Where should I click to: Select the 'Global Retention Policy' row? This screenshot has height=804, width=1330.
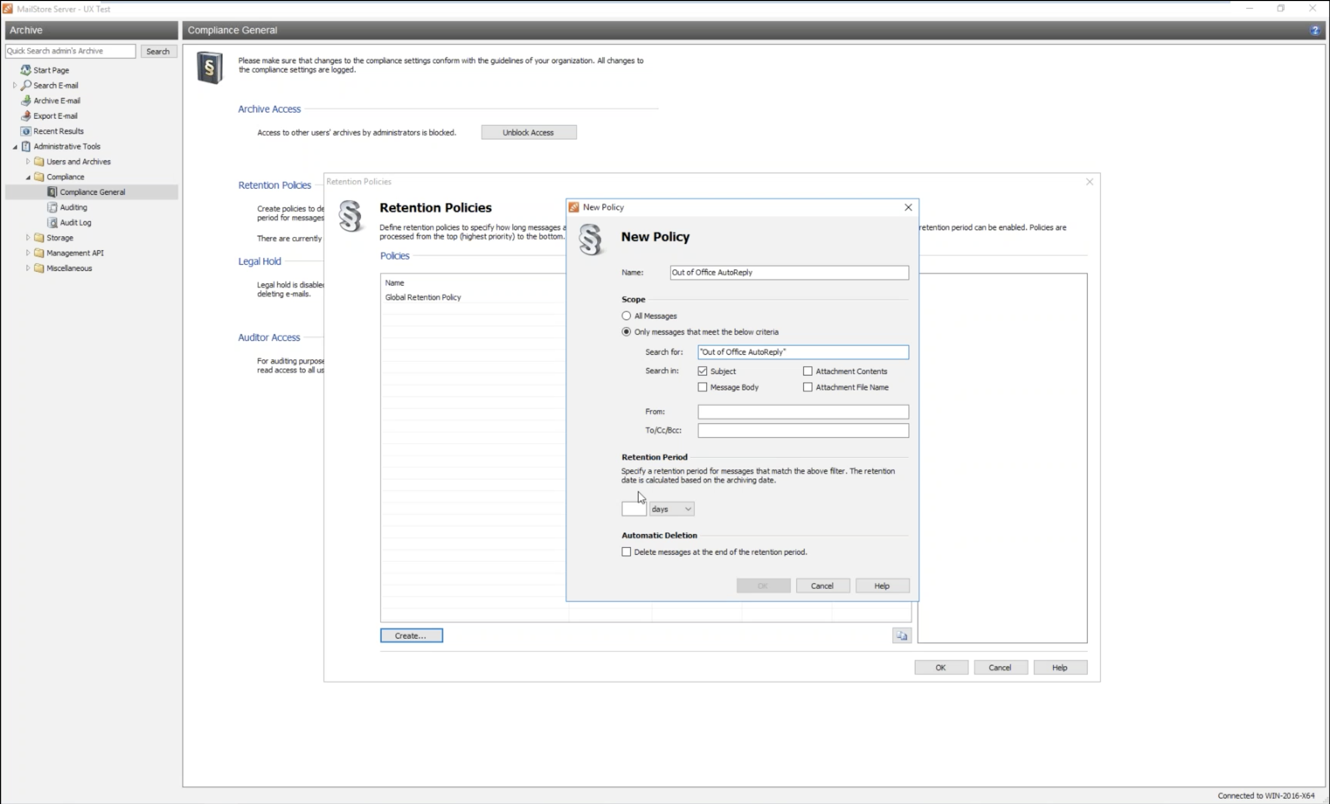(474, 297)
